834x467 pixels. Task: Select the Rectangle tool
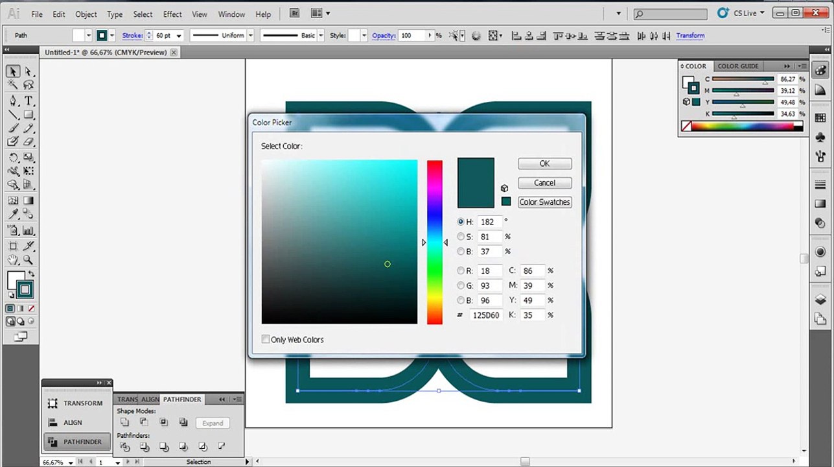pos(29,115)
